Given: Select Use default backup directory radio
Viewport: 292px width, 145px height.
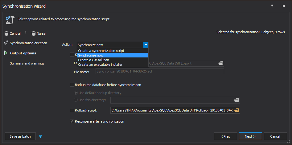Looking at the screenshot, I should point(76,92).
